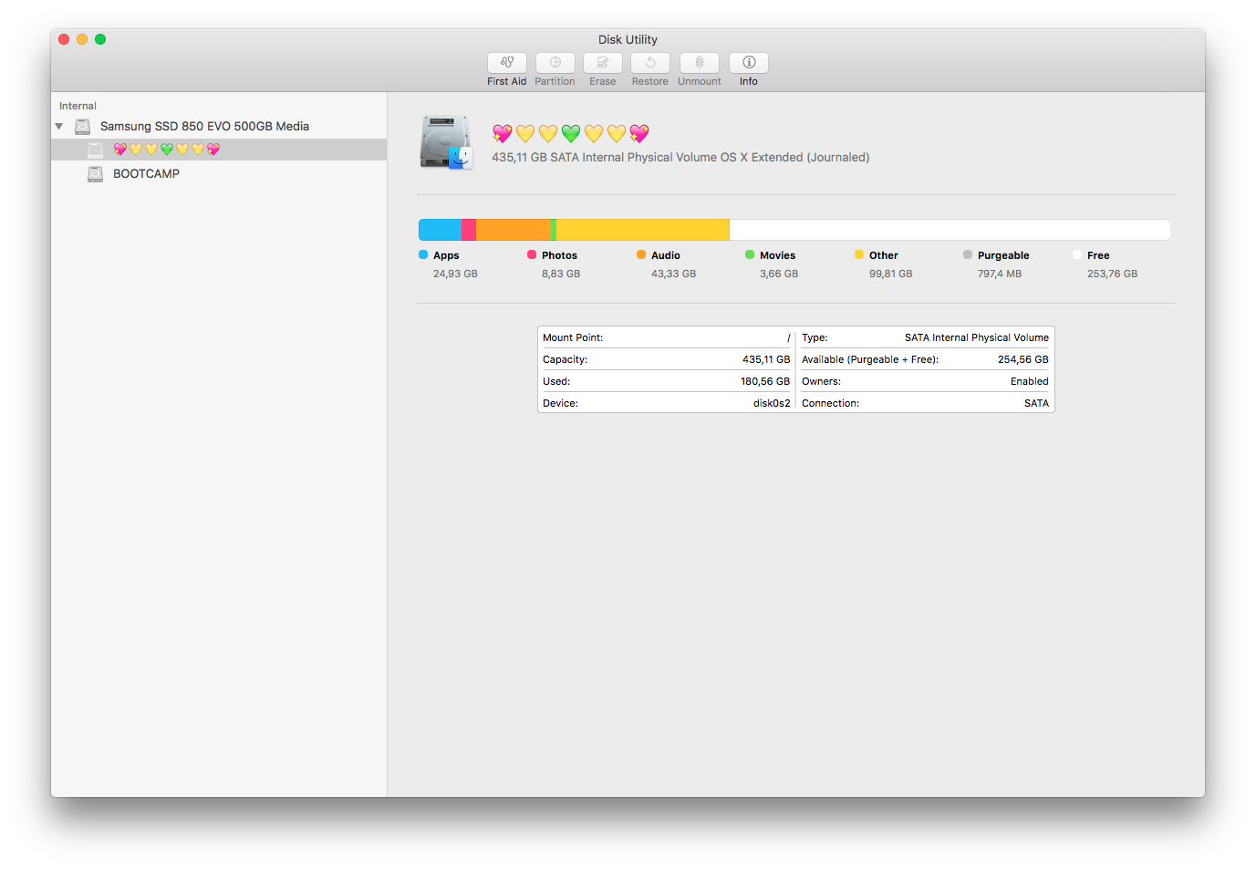This screenshot has height=870, width=1256.
Task: Click the pink Photos segment of usage bar
Action: (x=469, y=230)
